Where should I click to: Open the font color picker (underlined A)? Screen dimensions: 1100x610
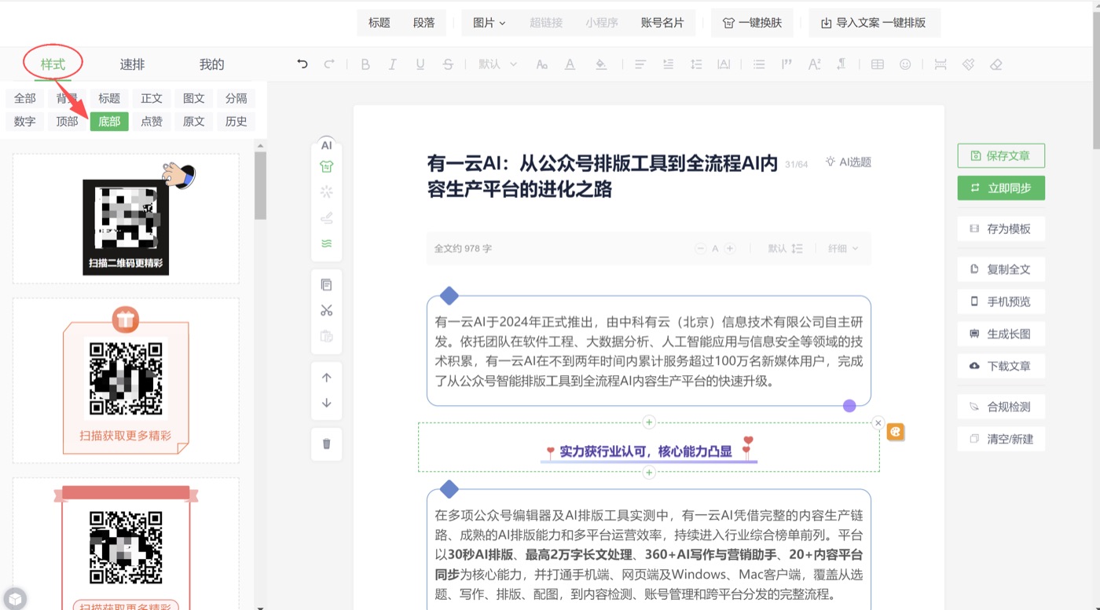click(x=570, y=64)
